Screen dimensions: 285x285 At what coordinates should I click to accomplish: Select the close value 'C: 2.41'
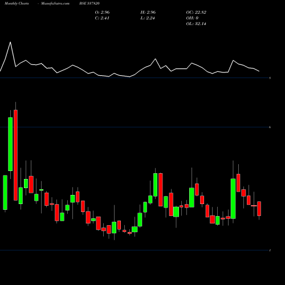tap(102, 18)
